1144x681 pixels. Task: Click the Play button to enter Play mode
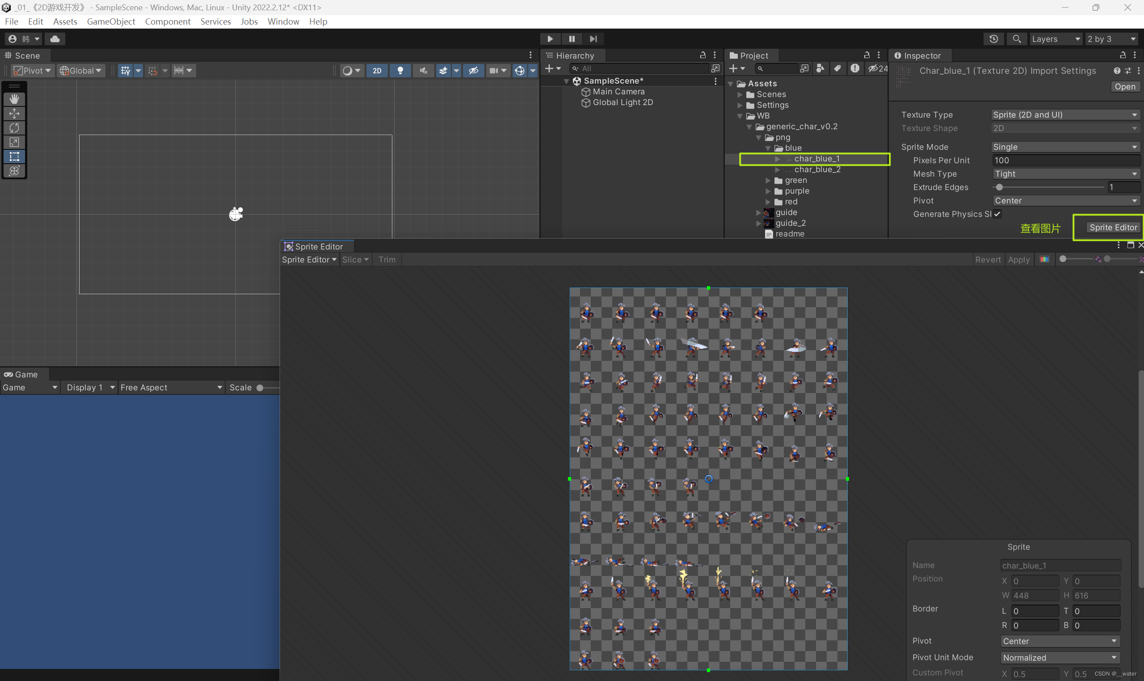pos(549,38)
